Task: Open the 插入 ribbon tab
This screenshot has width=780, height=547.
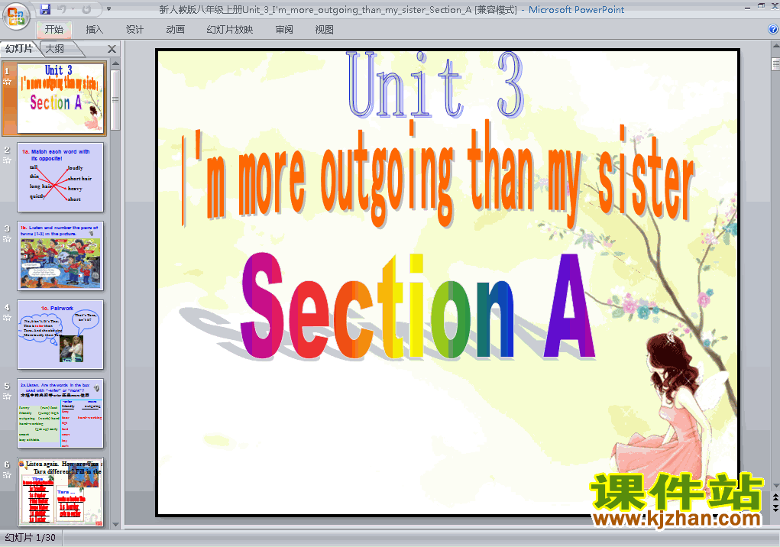Action: click(94, 29)
